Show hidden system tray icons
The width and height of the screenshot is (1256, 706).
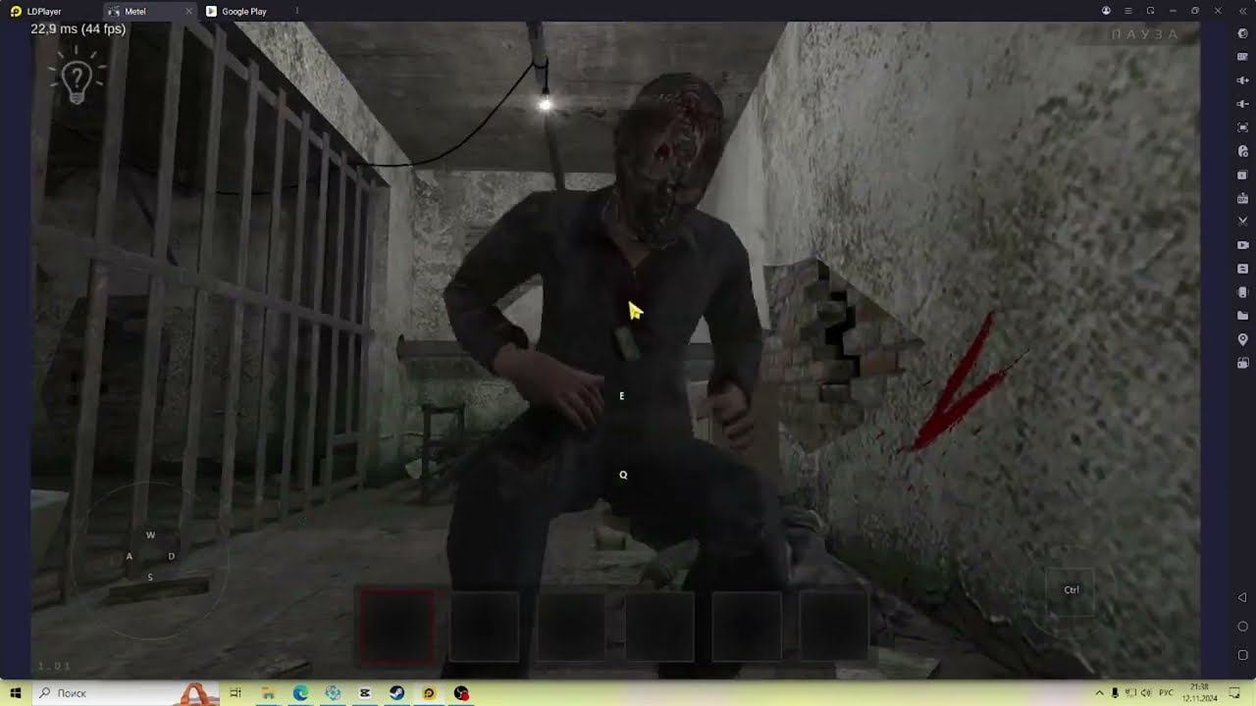click(1099, 693)
